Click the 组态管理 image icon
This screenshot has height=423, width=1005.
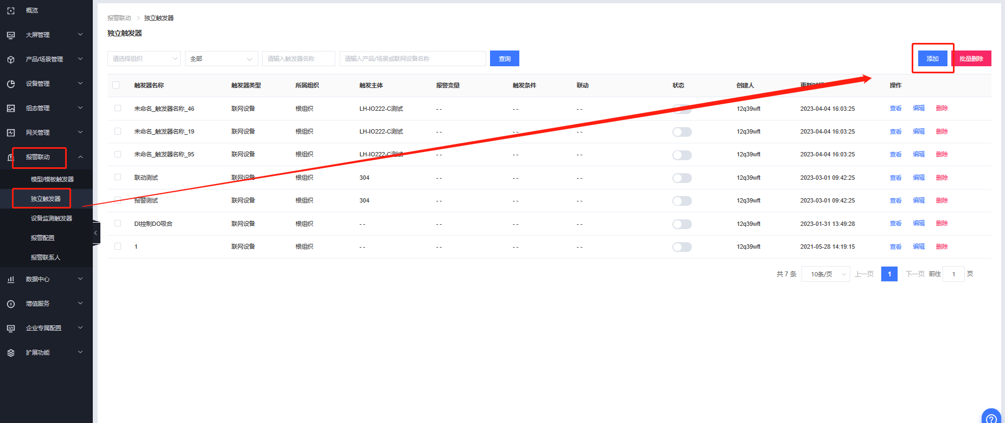pos(11,108)
